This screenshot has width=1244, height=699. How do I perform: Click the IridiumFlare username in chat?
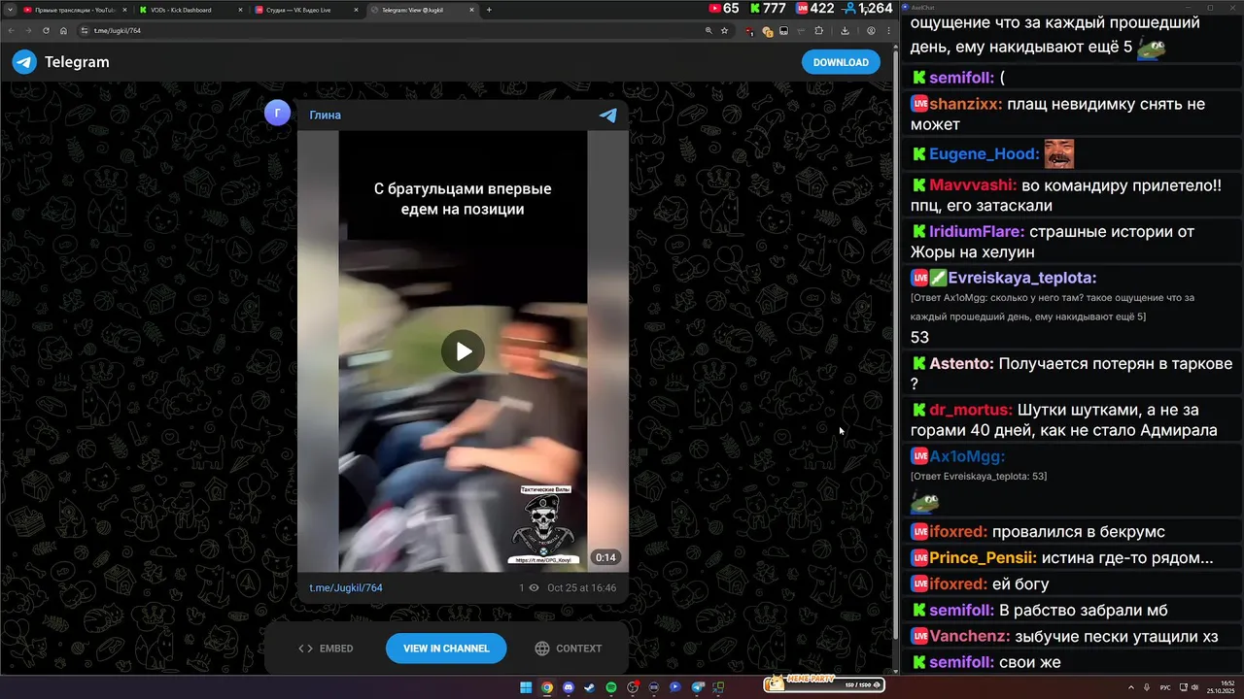[977, 232]
